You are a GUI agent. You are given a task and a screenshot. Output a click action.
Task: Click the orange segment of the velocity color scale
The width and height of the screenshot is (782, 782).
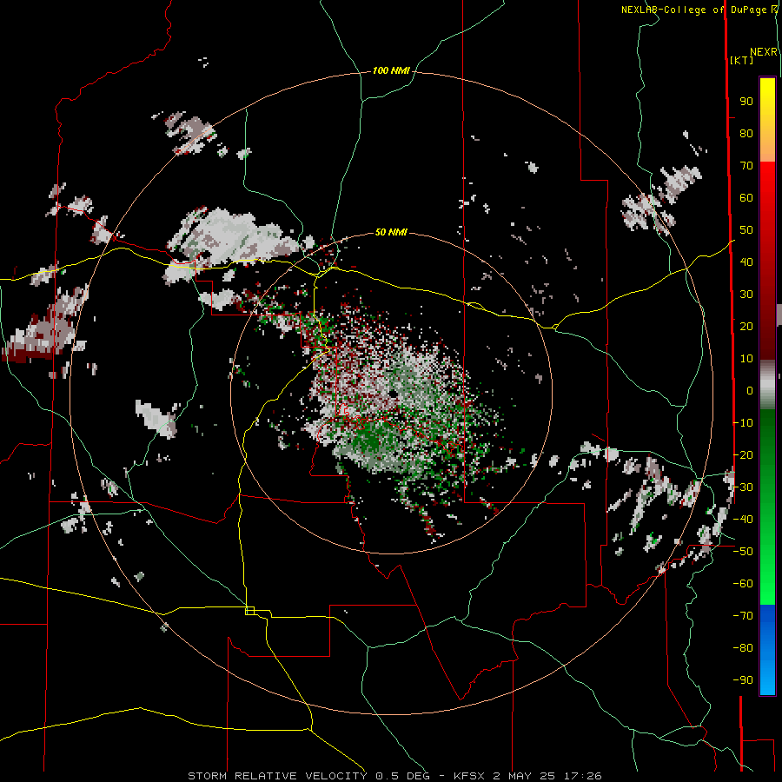(x=767, y=148)
